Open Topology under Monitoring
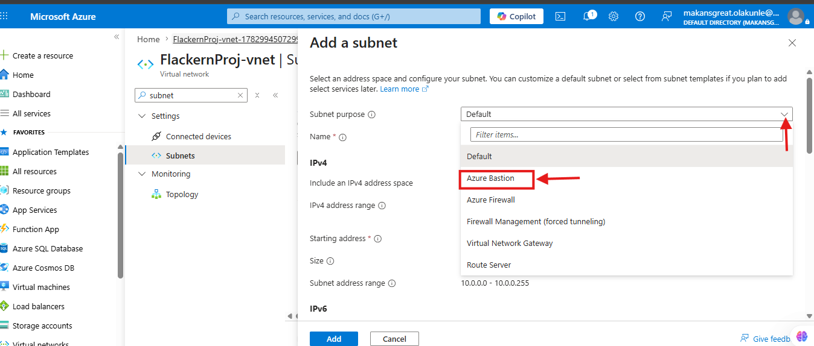The image size is (814, 346). point(182,195)
